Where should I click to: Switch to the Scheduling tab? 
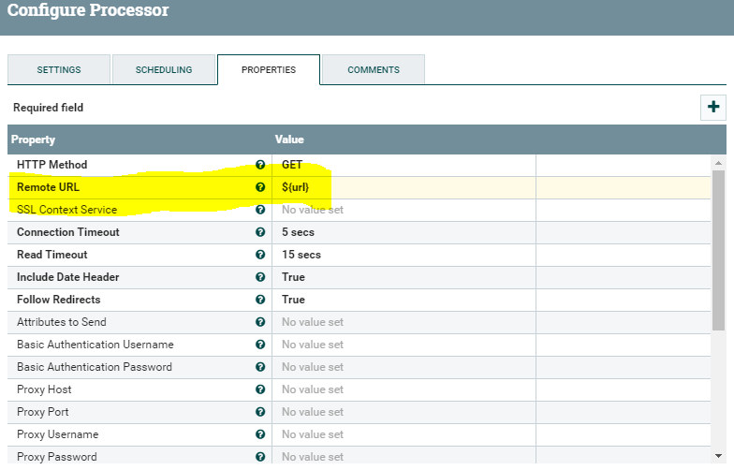click(x=164, y=69)
